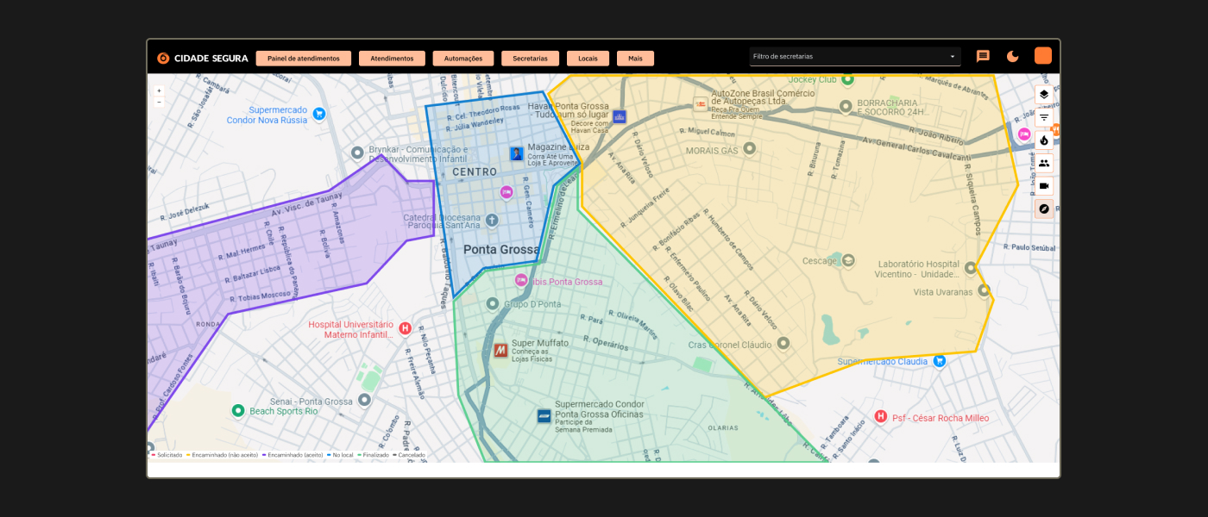
Task: Open the map filter tool
Action: (1044, 117)
